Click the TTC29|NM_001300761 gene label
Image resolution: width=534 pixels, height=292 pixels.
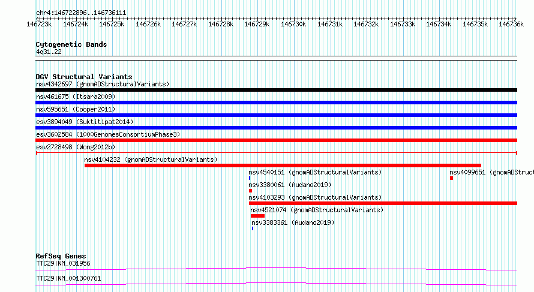(x=68, y=278)
